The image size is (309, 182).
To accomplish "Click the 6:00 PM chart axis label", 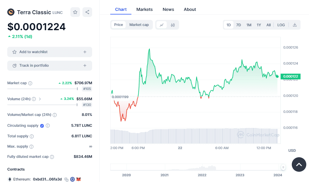I will pos(138,148).
